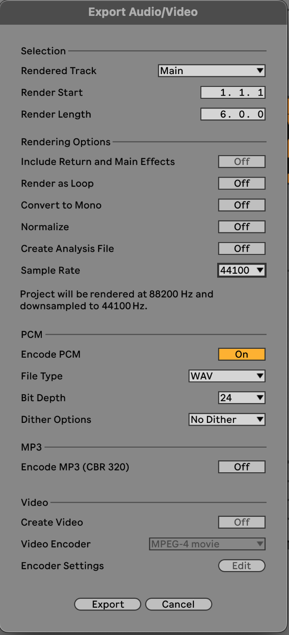289x635 pixels.
Task: Click the Sample Rate label
Action: pos(51,271)
